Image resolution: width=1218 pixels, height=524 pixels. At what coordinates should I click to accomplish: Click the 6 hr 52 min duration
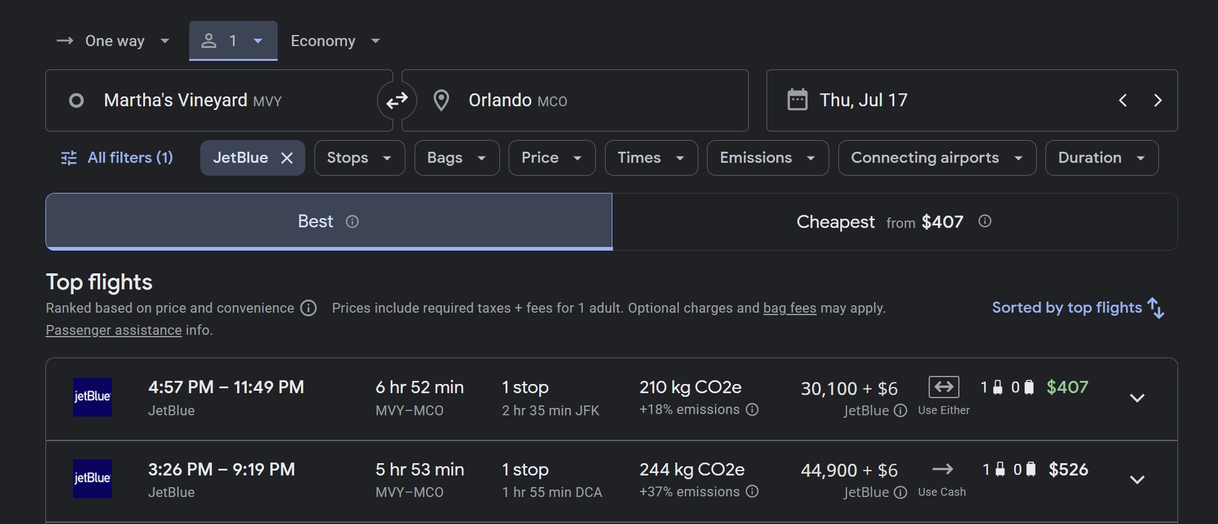tap(420, 387)
